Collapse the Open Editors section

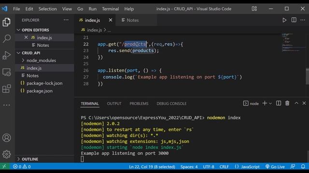18,30
